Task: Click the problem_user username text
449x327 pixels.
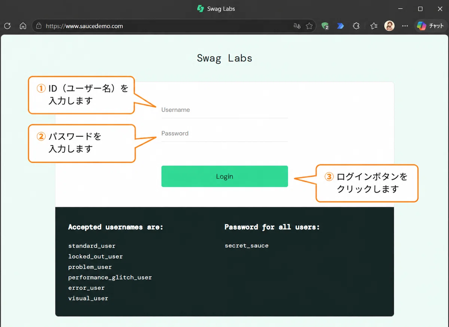Action: 90,267
